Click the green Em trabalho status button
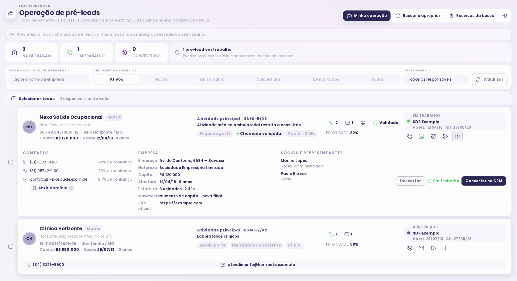The image size is (517, 281). coord(443,181)
